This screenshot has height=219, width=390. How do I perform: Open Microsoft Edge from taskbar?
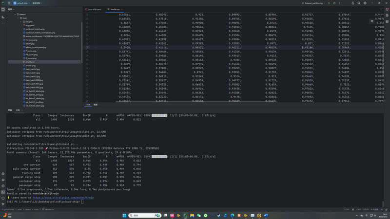[233, 215]
